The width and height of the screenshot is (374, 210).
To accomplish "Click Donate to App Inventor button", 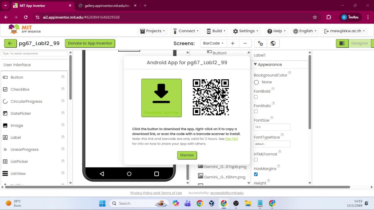I will pyautogui.click(x=90, y=43).
